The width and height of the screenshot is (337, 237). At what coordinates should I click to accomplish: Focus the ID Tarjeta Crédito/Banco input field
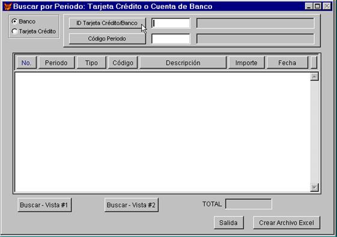coord(171,23)
